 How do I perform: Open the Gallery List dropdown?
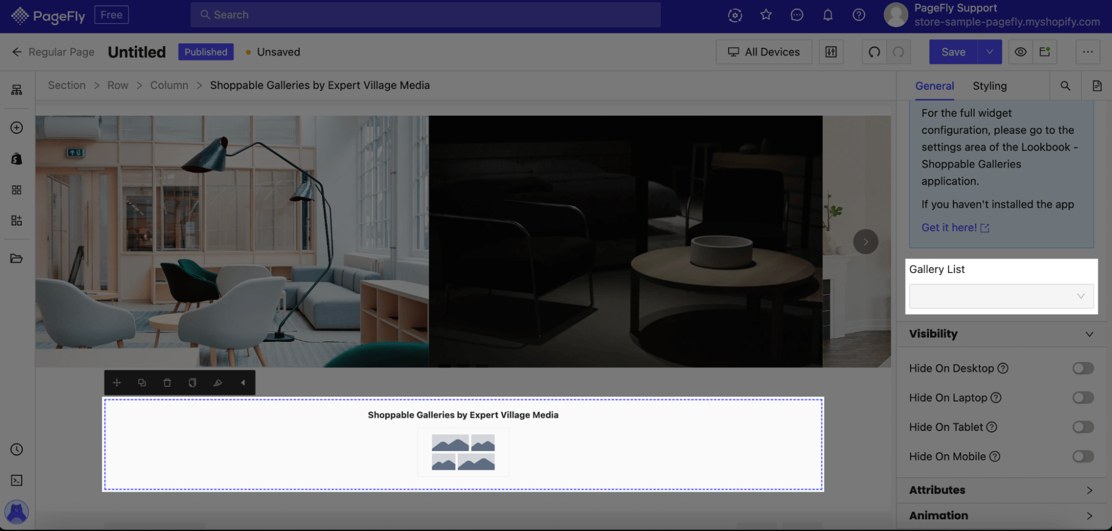[1001, 296]
